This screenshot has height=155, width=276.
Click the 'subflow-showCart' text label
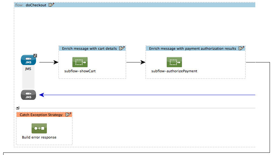(80, 71)
